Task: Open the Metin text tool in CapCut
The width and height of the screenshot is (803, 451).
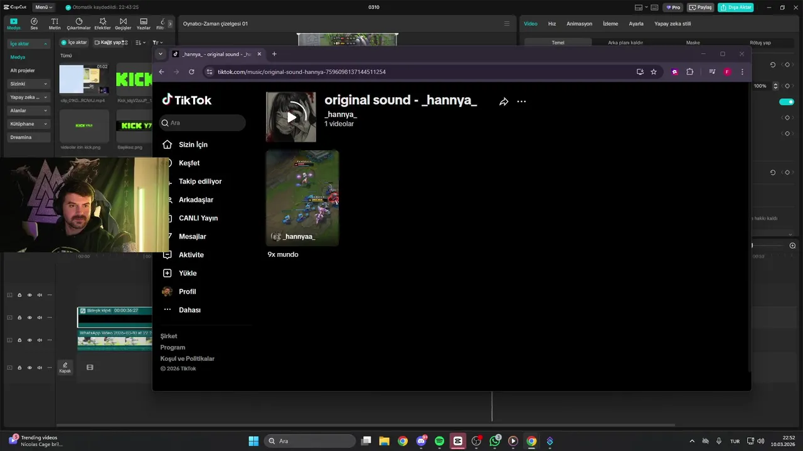Action: (x=55, y=24)
